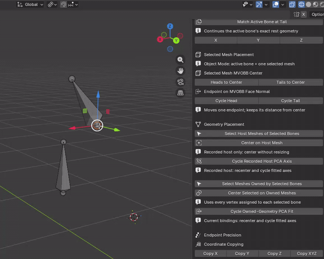The height and width of the screenshot is (259, 324).
Task: Open the Options popover
Action: (317, 14)
